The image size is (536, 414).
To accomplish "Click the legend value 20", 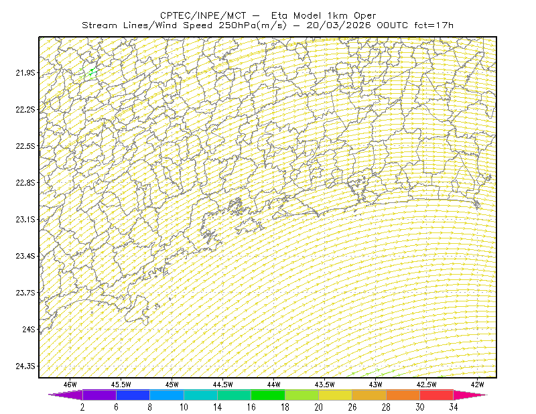I will point(319,407).
